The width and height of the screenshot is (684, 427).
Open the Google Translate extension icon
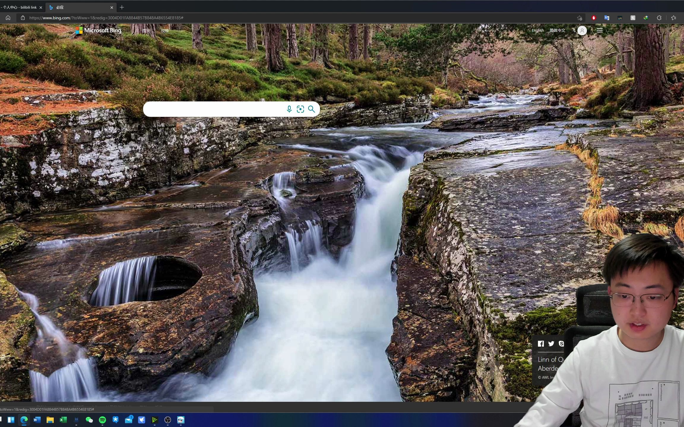(x=607, y=18)
